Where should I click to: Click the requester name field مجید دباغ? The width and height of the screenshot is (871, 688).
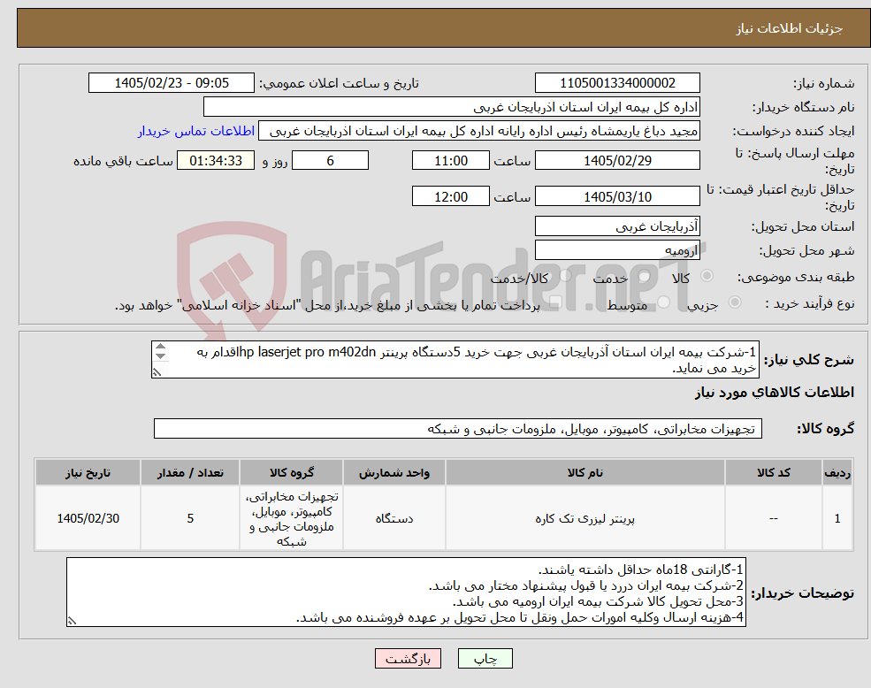[478, 131]
